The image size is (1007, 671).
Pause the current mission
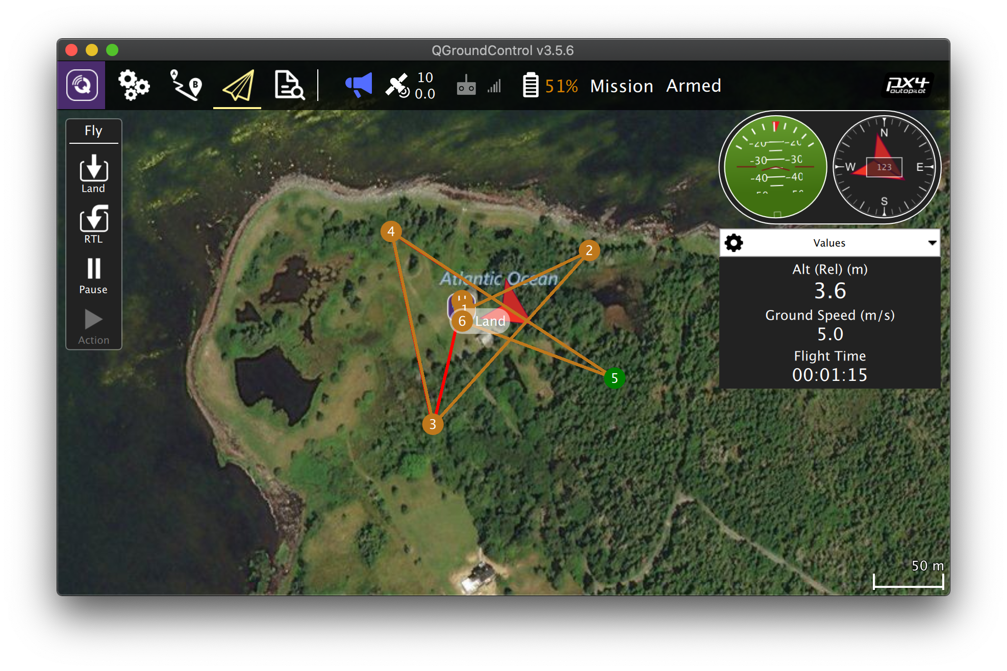pos(93,276)
